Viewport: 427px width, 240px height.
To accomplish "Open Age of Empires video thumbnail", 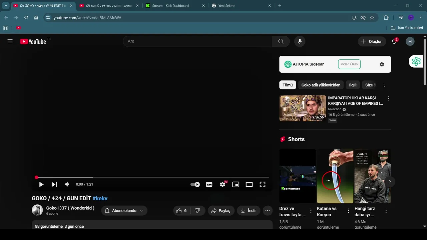I will click(303, 108).
